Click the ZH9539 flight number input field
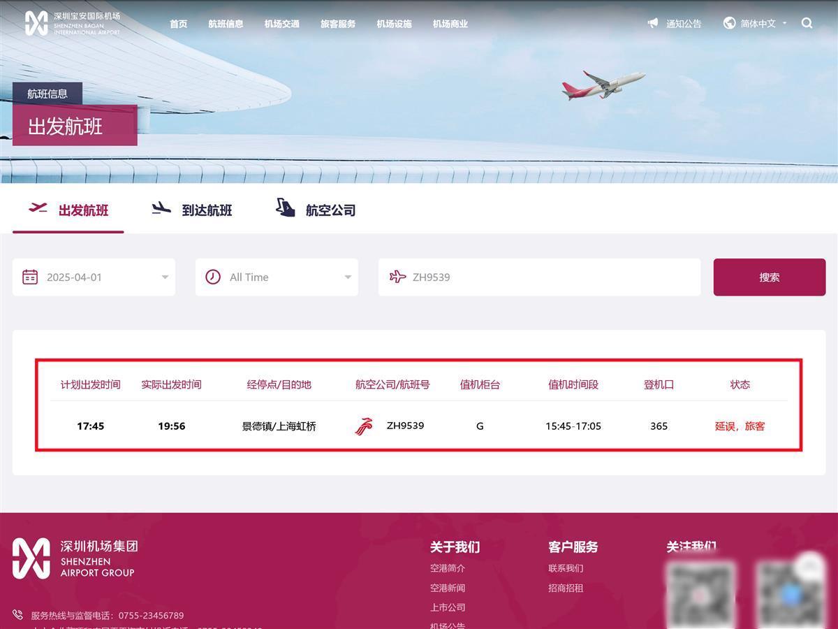 click(545, 277)
